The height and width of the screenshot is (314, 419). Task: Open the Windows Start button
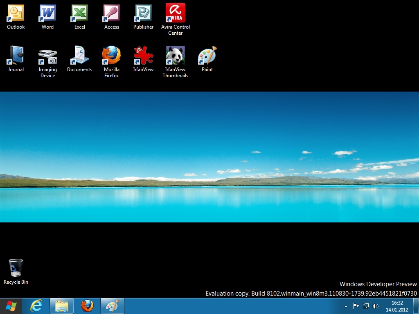tap(11, 306)
